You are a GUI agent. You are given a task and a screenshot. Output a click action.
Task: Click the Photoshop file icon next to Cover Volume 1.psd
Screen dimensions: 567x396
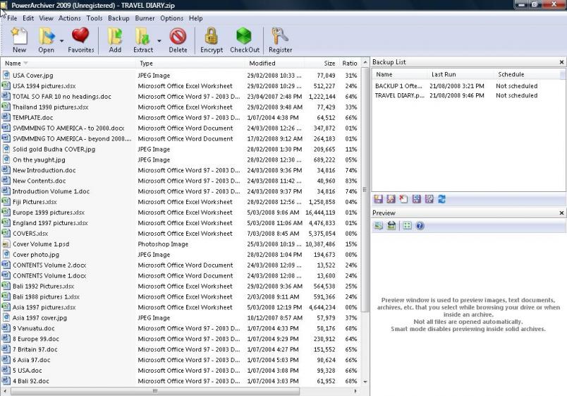point(6,244)
